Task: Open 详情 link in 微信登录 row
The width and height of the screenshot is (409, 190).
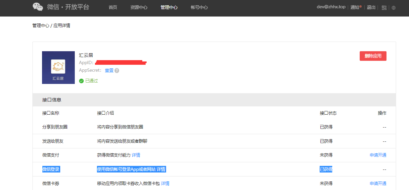Action: 161,169
